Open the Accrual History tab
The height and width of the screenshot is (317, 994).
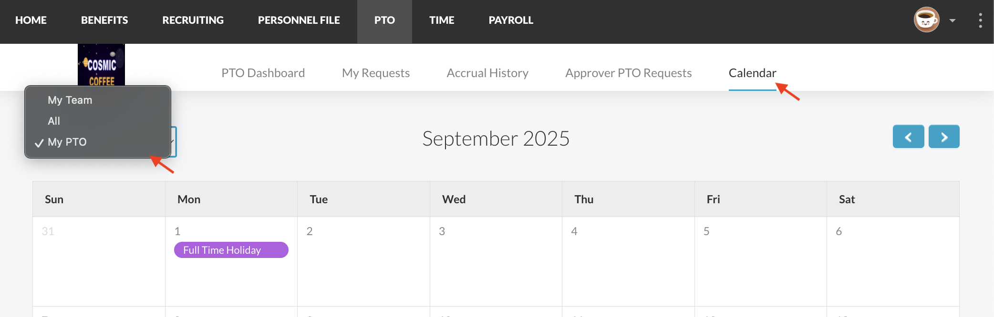coord(487,73)
